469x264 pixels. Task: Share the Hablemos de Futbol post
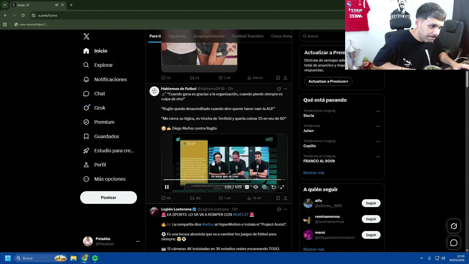285,198
